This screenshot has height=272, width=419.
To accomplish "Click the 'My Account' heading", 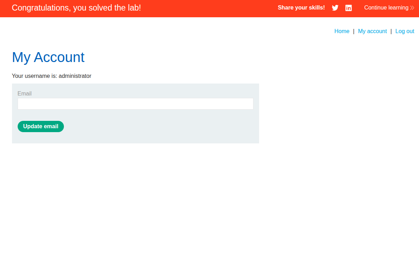I will [48, 57].
